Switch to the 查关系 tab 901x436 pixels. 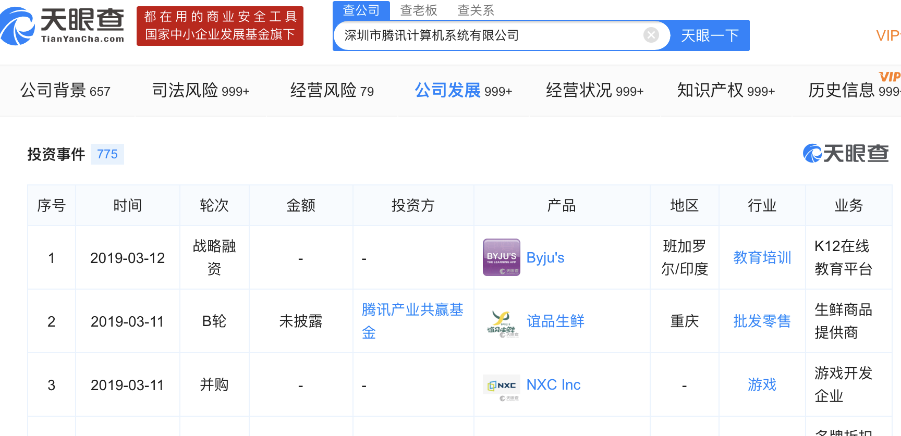[x=476, y=10]
